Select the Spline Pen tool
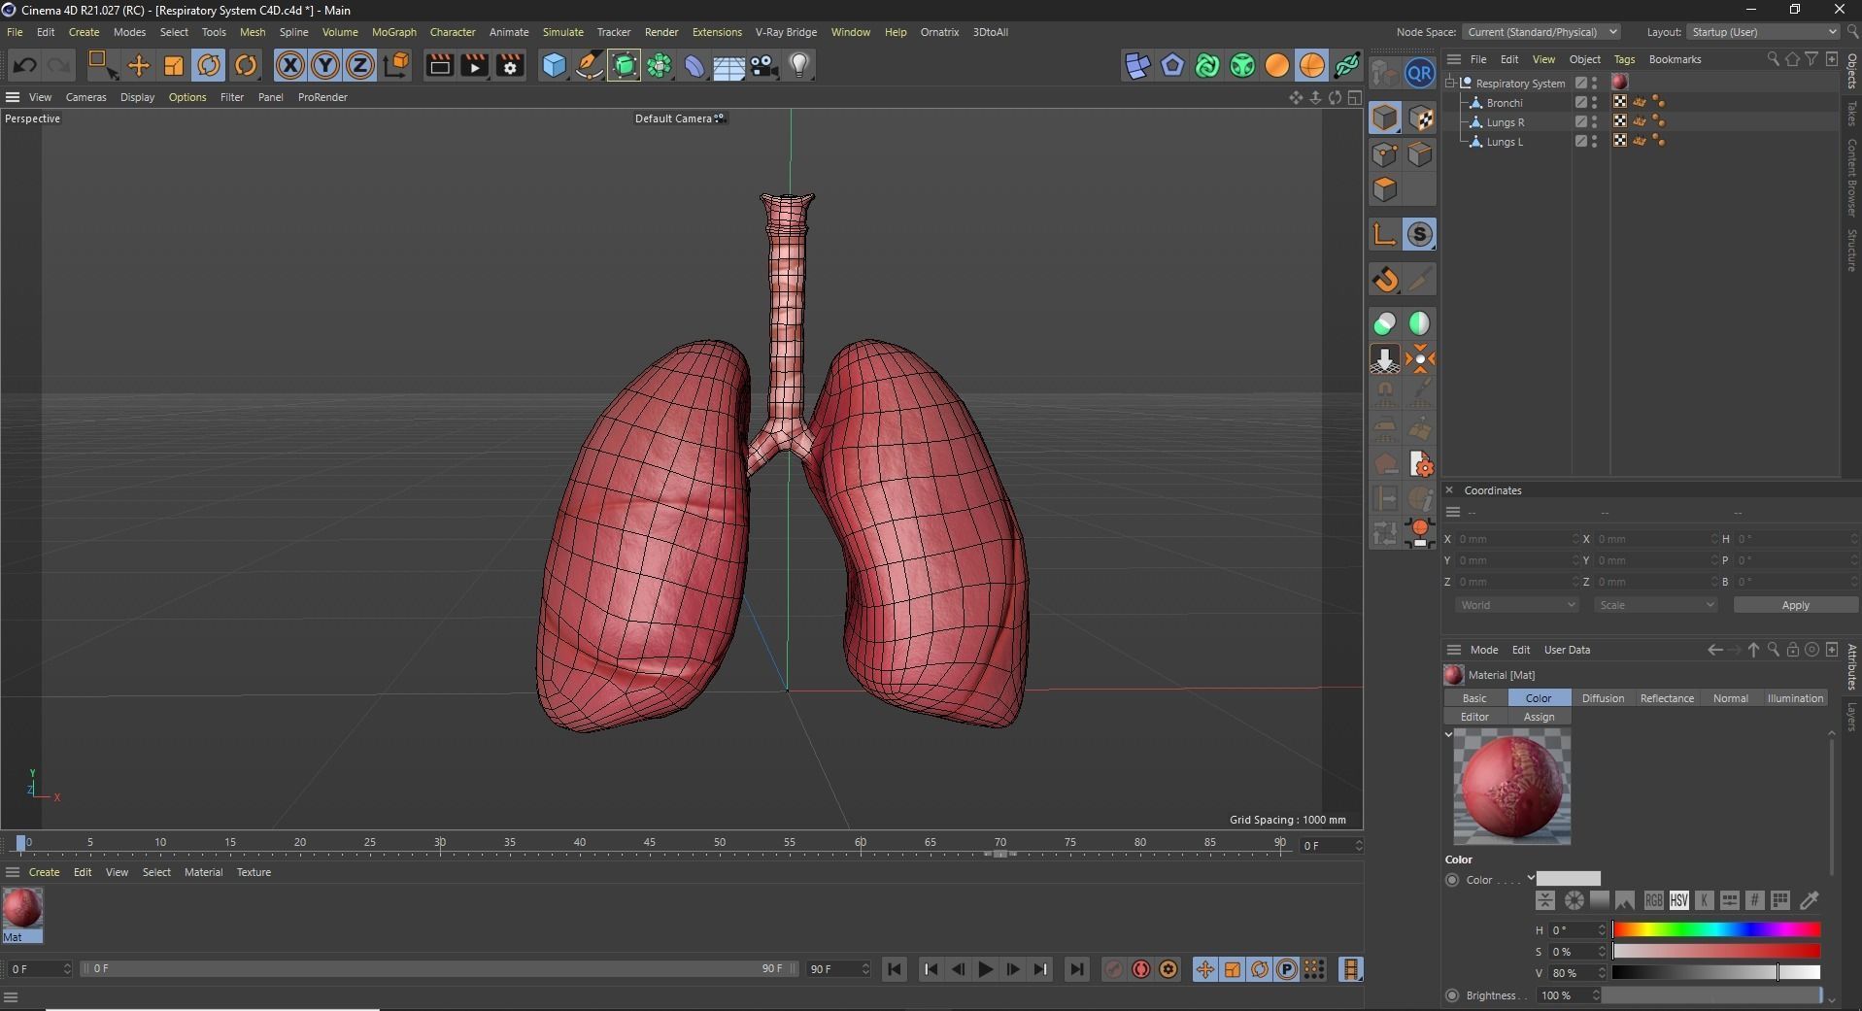The height and width of the screenshot is (1011, 1862). click(589, 66)
